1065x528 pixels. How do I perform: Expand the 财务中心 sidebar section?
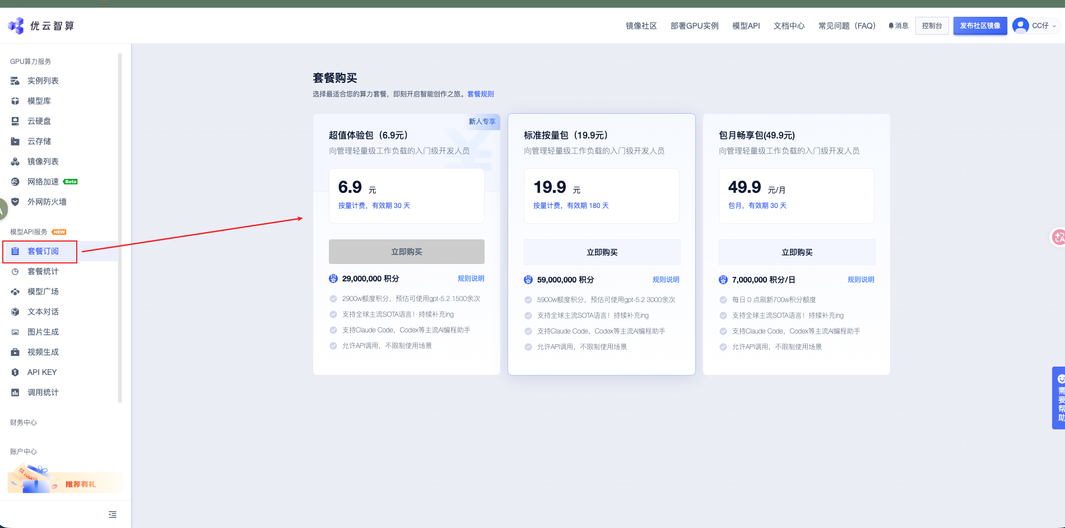click(24, 423)
